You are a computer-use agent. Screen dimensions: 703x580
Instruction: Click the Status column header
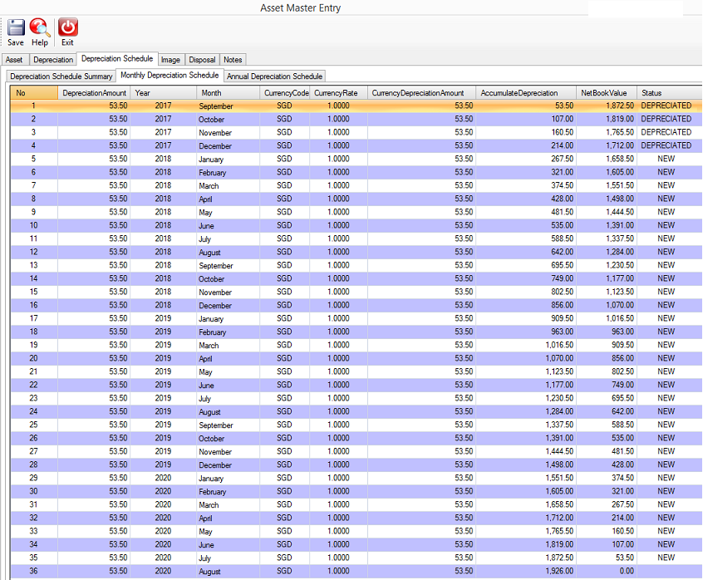click(x=668, y=93)
